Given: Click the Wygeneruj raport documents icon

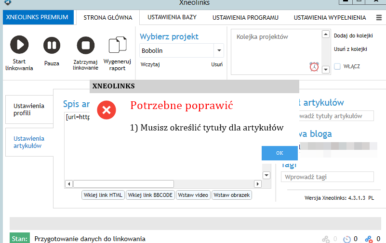Looking at the screenshot, I should (x=117, y=46).
